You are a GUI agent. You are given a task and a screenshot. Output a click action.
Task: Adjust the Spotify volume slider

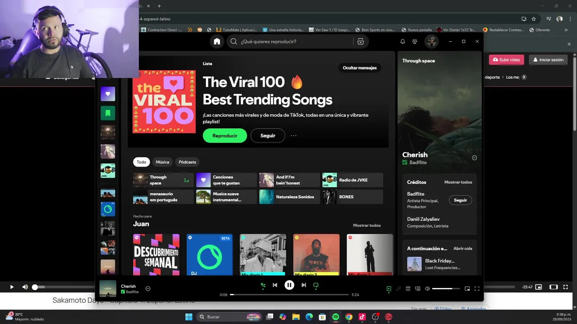(446, 288)
